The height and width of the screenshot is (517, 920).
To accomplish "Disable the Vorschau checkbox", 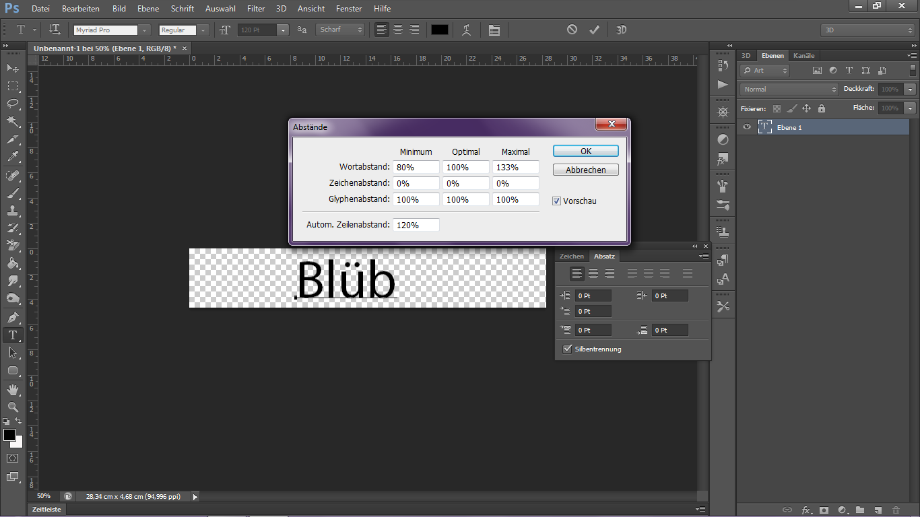I will pyautogui.click(x=557, y=201).
